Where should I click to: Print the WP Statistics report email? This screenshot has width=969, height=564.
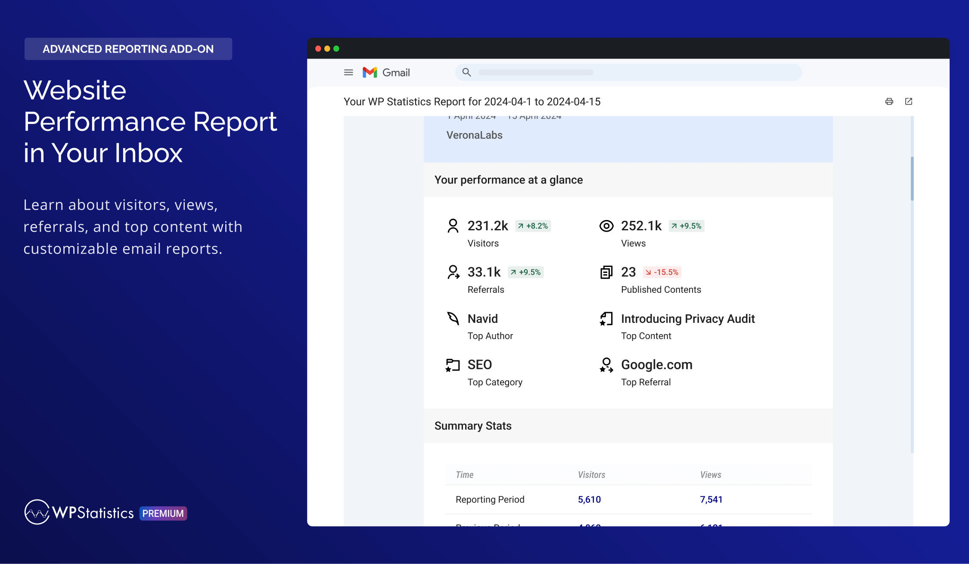[889, 102]
